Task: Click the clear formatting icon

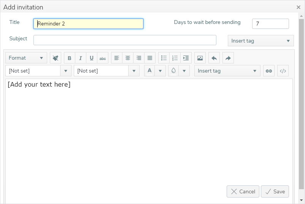Action: coord(56,58)
